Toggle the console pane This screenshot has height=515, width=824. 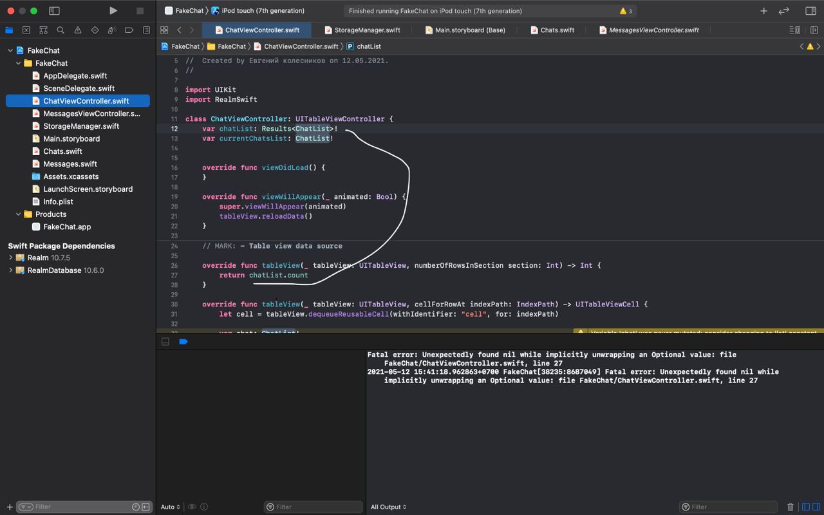[x=816, y=507]
